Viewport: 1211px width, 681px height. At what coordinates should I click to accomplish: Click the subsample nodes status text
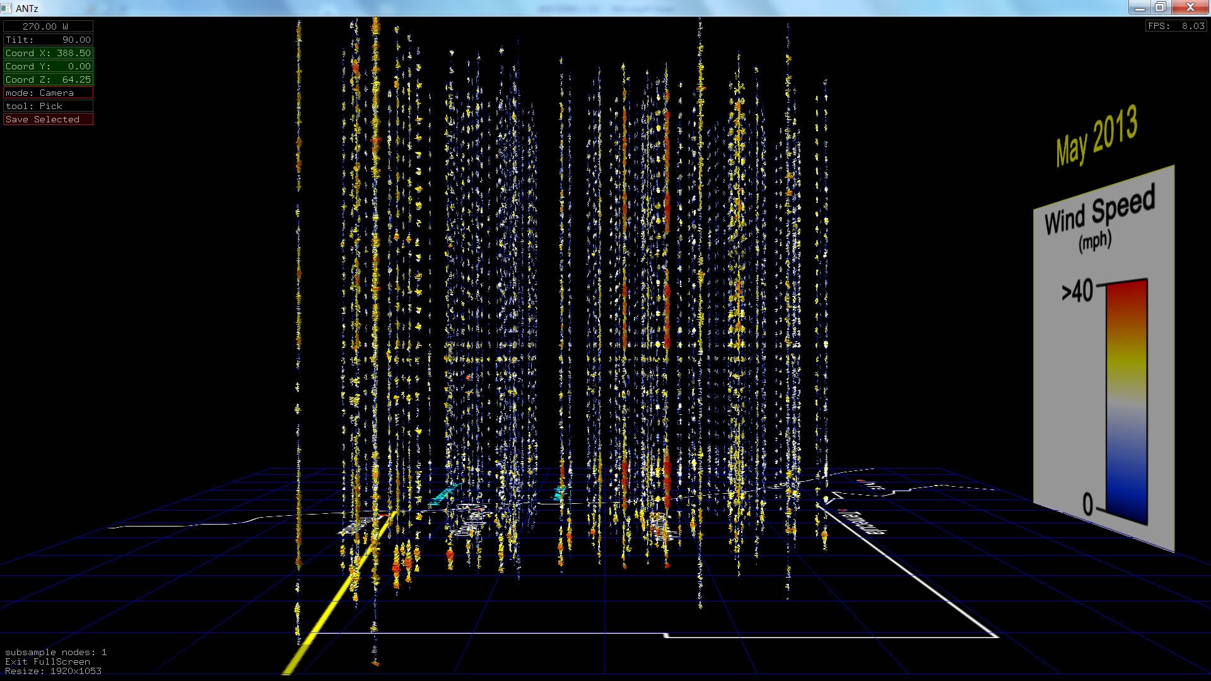point(56,652)
